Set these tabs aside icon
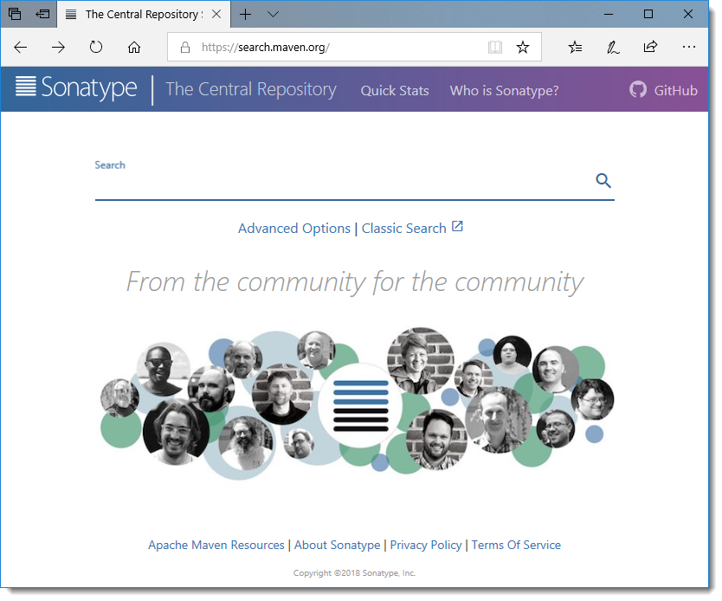The width and height of the screenshot is (722, 601). tap(42, 14)
